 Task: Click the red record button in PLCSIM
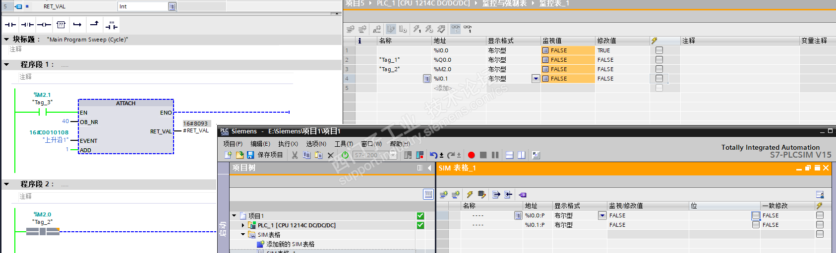472,155
